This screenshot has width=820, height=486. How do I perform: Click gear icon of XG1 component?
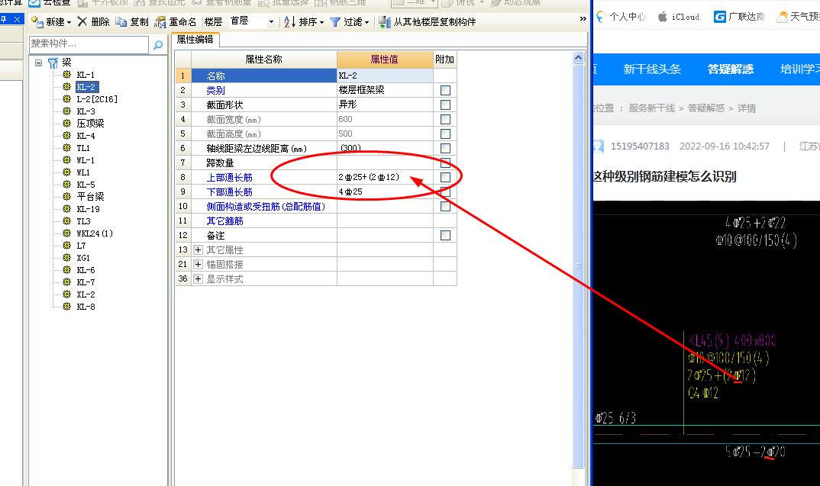67,257
